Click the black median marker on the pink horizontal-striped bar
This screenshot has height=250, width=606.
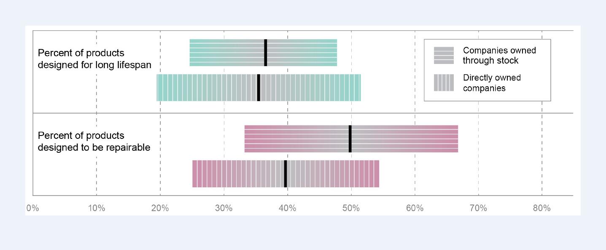[350, 139]
